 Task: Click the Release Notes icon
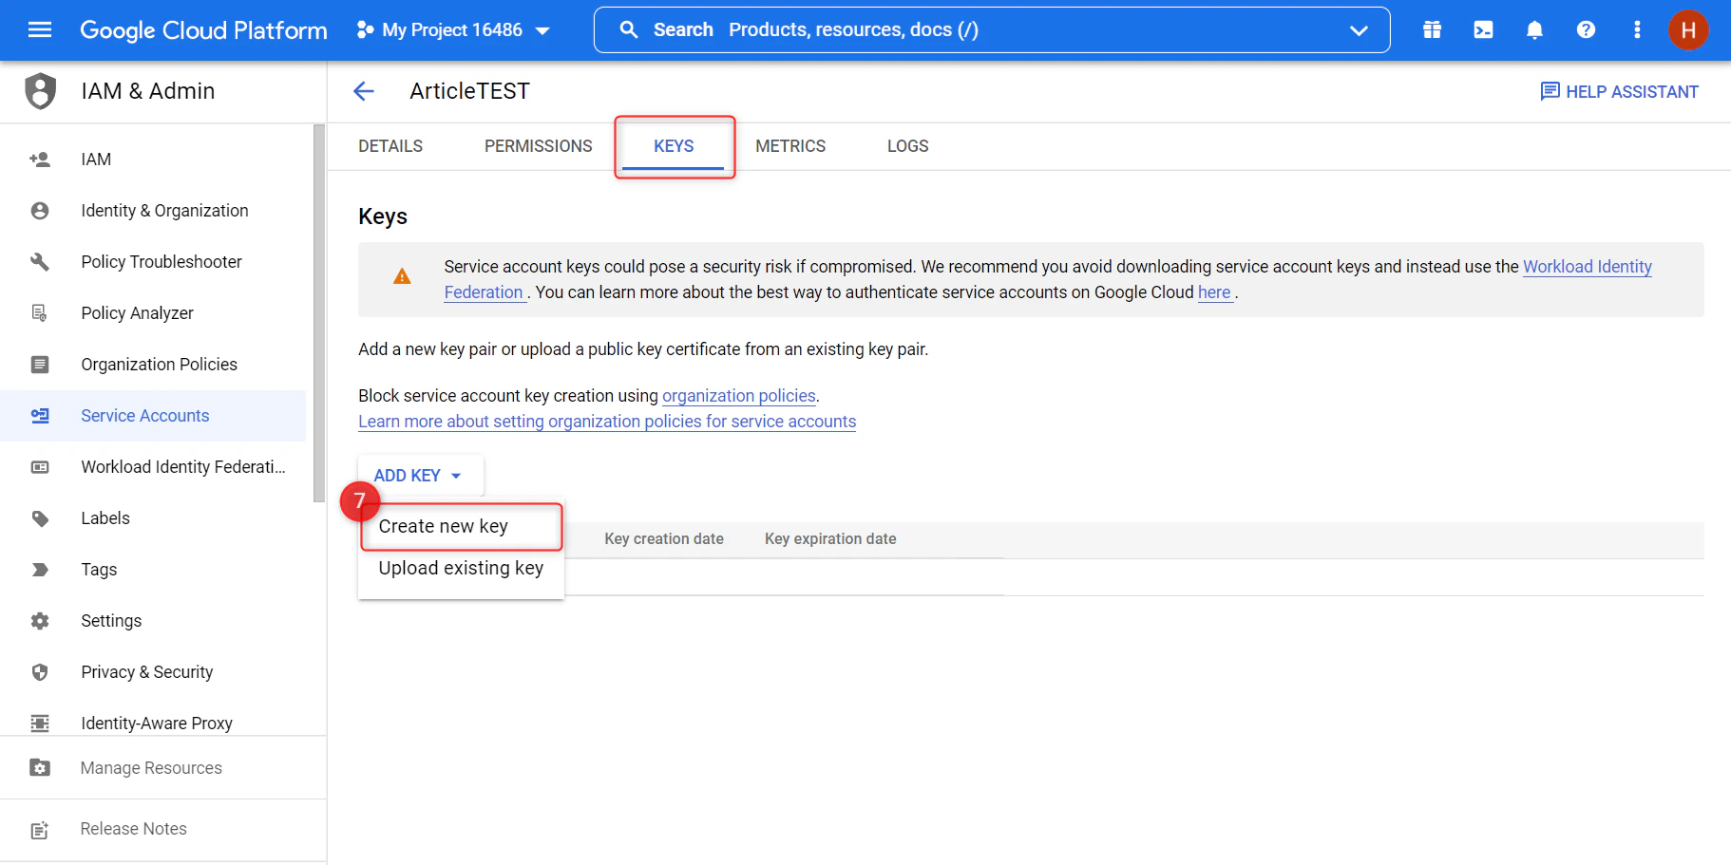pos(40,830)
